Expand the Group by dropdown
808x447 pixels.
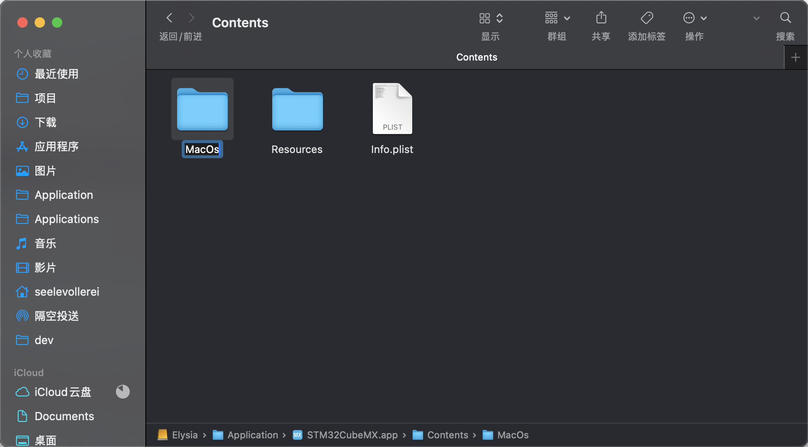point(557,18)
